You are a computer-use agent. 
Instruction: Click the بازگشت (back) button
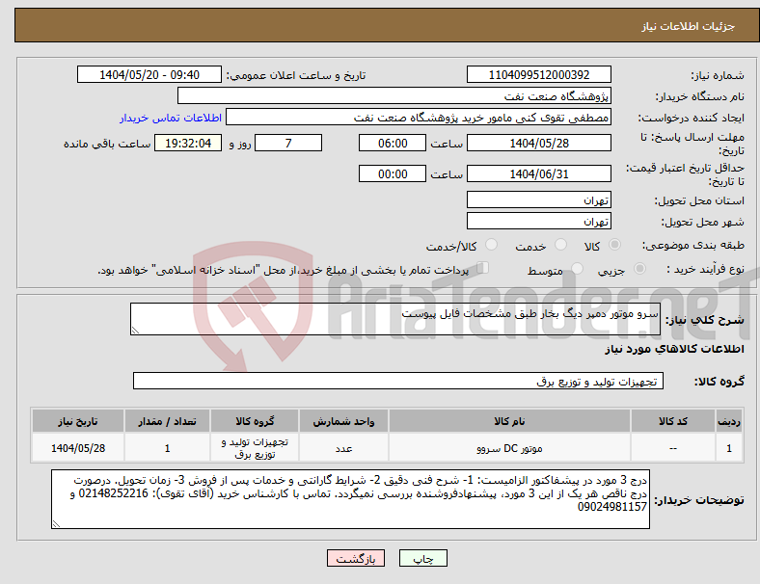tap(356, 558)
